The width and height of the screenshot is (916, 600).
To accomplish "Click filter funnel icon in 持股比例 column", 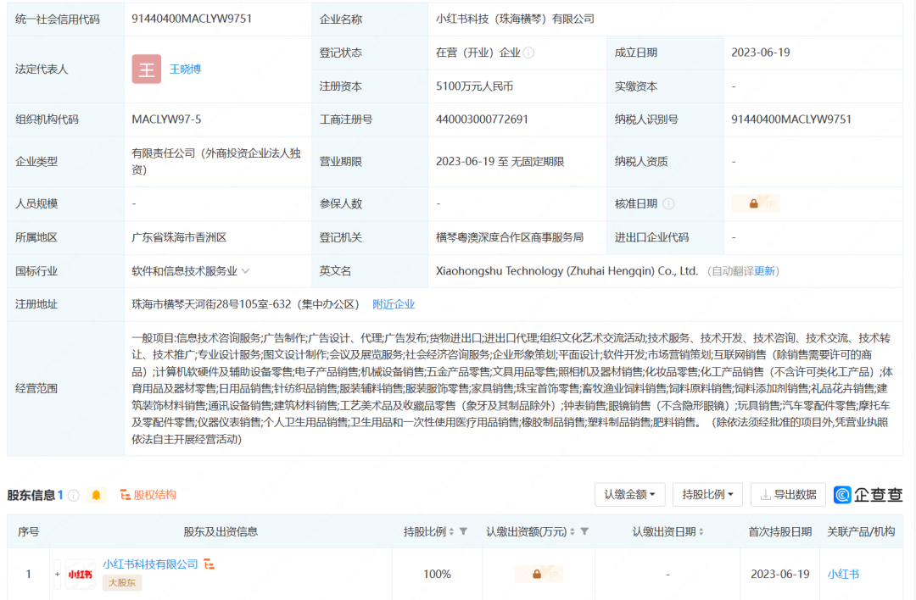I will (x=463, y=531).
